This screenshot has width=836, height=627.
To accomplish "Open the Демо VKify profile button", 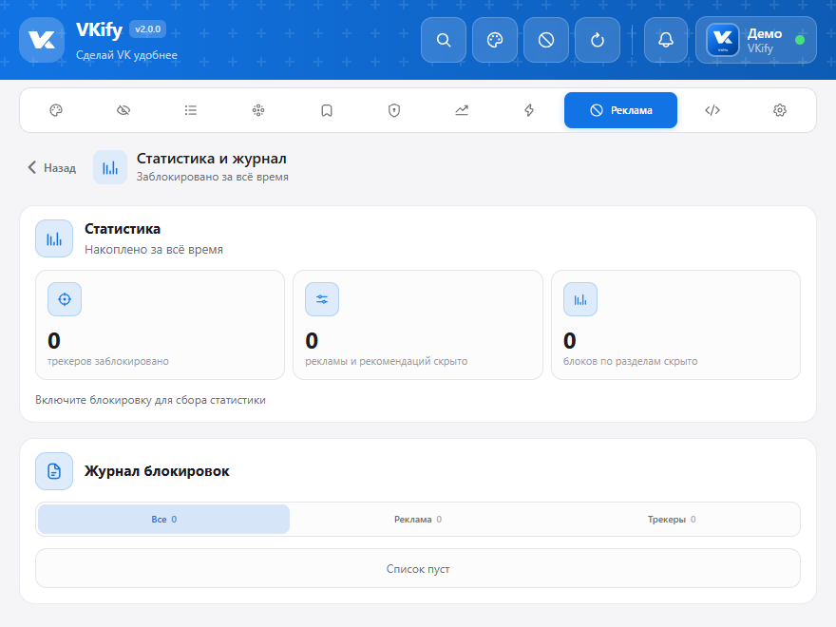I will [756, 40].
